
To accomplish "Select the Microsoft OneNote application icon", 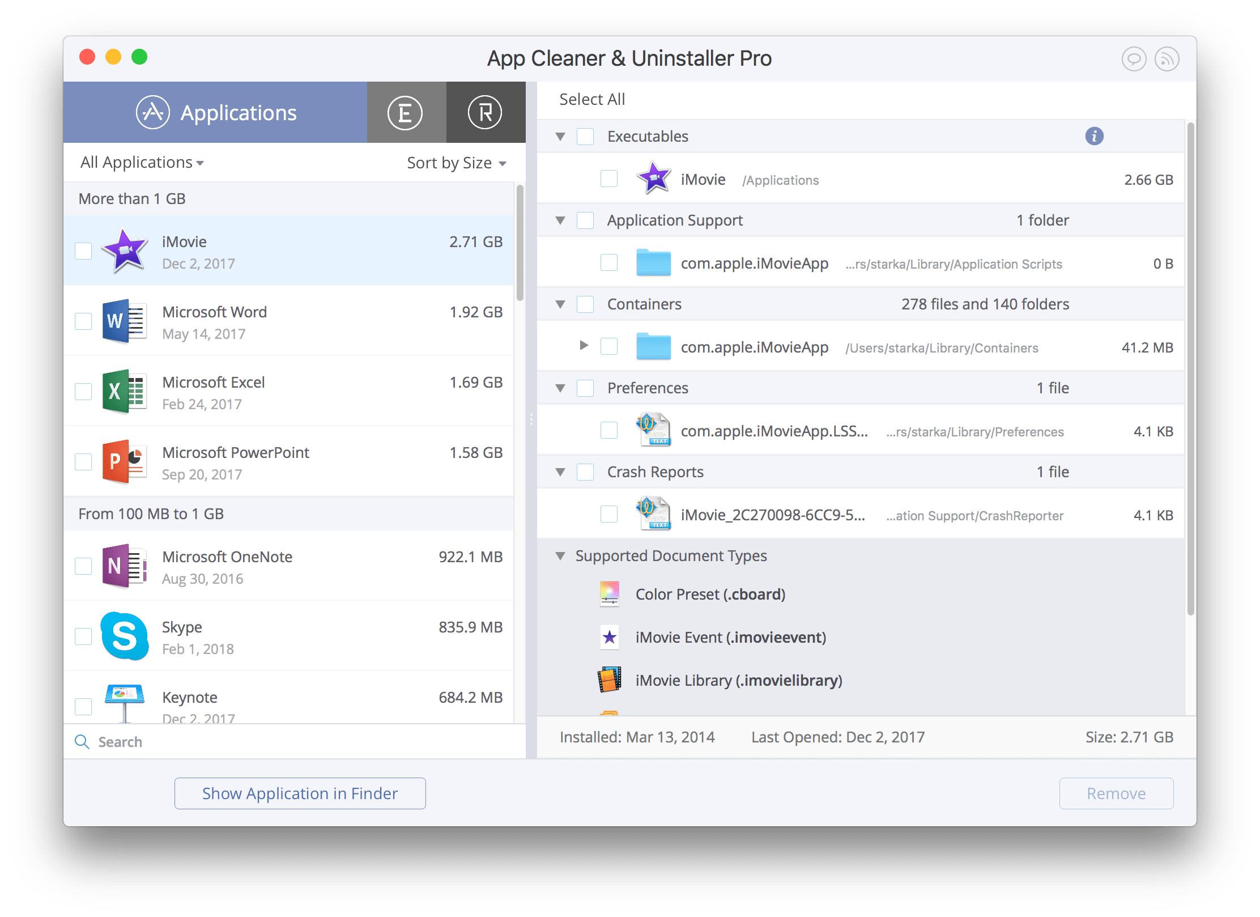I will tap(124, 568).
